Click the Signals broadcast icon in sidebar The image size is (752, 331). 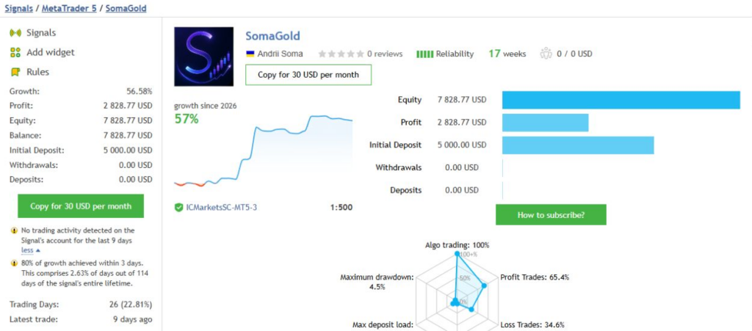pyautogui.click(x=15, y=33)
